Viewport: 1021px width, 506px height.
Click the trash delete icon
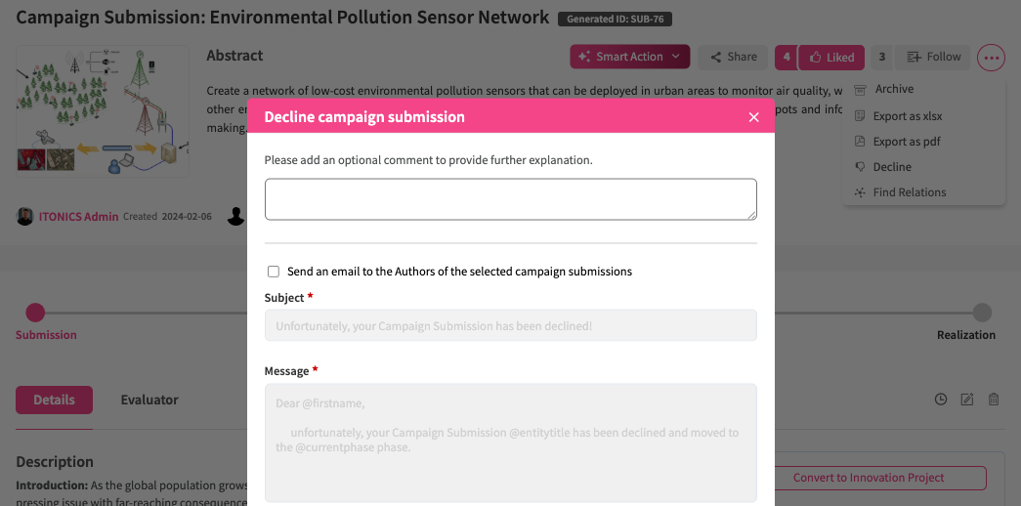click(x=994, y=399)
